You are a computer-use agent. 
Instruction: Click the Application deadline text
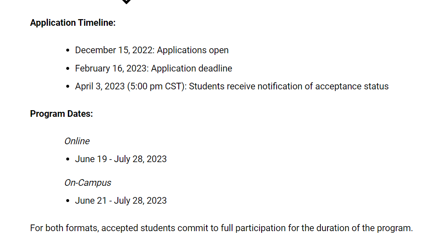192,69
